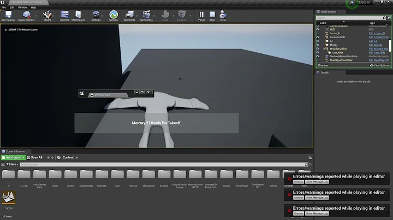Sort outliner by Label column
393x220 pixels.
(x=323, y=23)
